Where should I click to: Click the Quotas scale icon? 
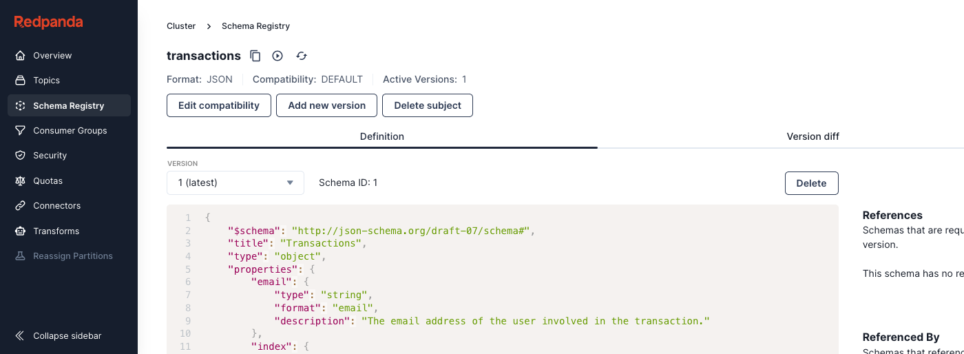click(x=21, y=181)
